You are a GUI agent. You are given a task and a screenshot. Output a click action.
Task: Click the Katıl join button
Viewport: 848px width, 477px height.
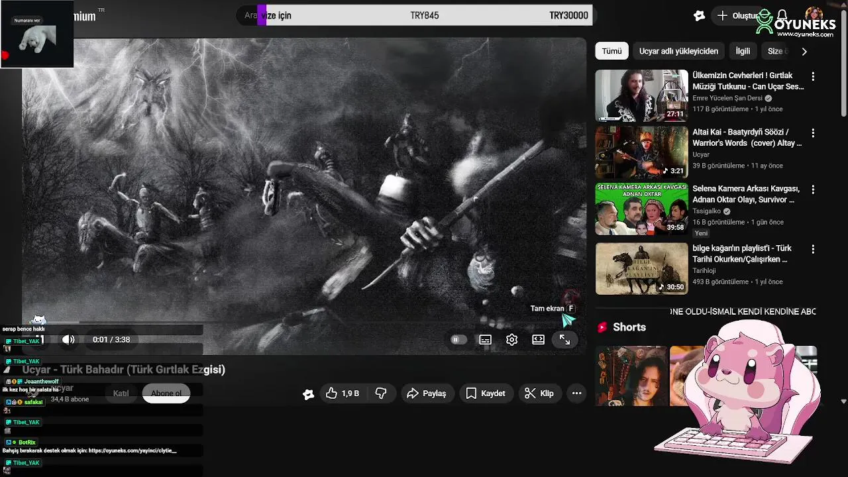[121, 393]
